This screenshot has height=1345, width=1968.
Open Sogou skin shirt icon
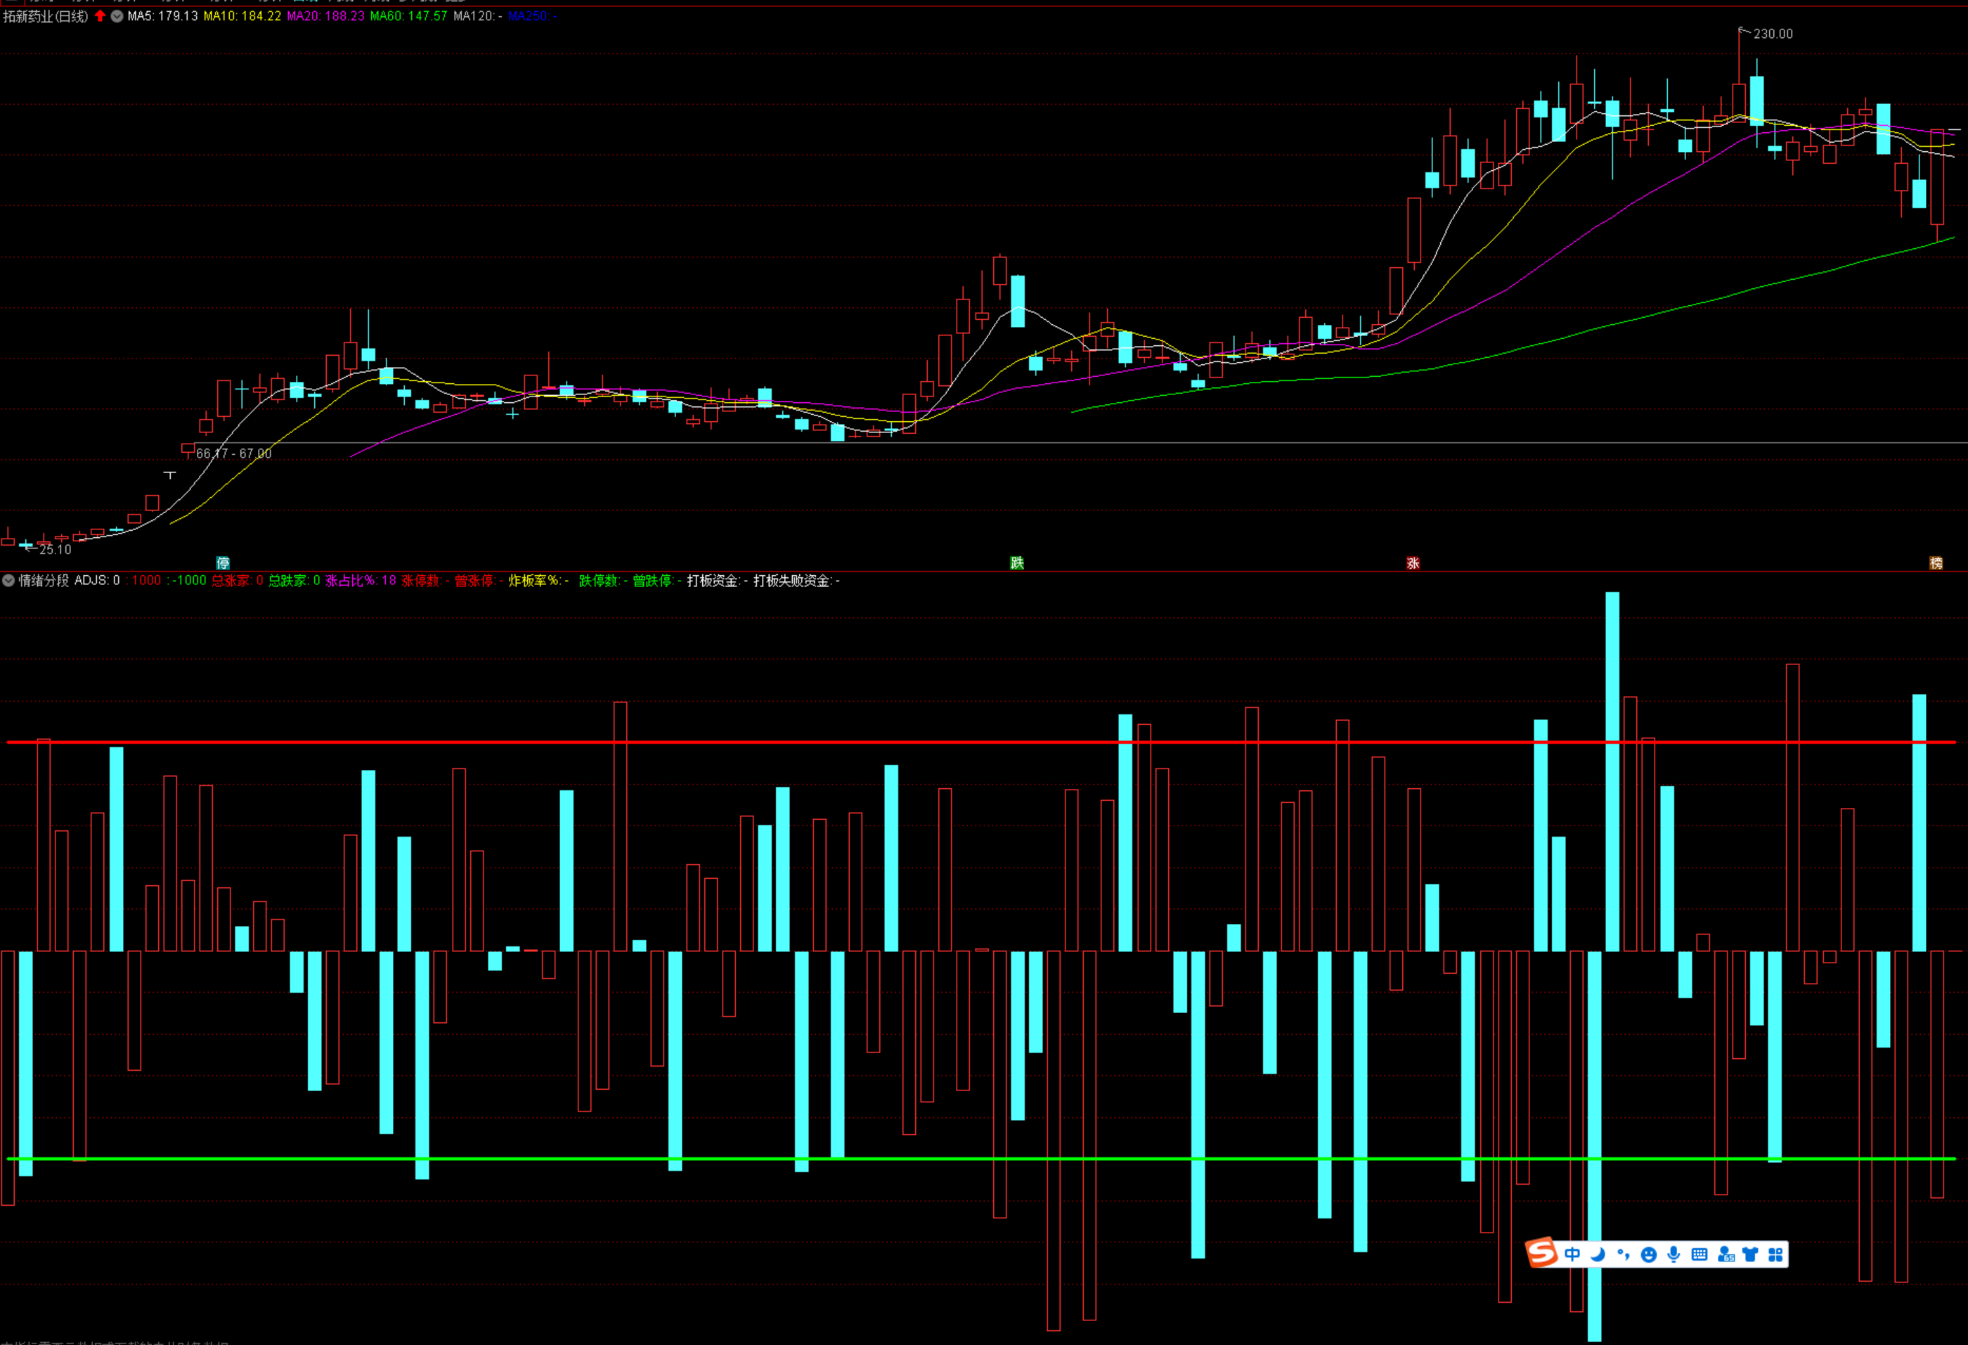[x=1750, y=1254]
